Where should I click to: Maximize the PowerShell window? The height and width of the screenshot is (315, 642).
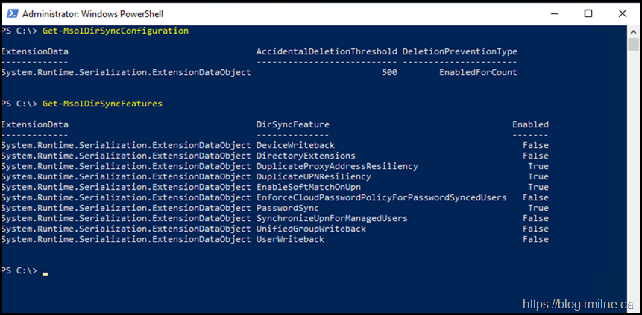coord(588,13)
